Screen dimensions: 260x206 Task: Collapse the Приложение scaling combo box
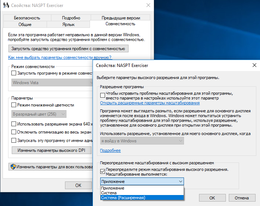tap(142, 181)
